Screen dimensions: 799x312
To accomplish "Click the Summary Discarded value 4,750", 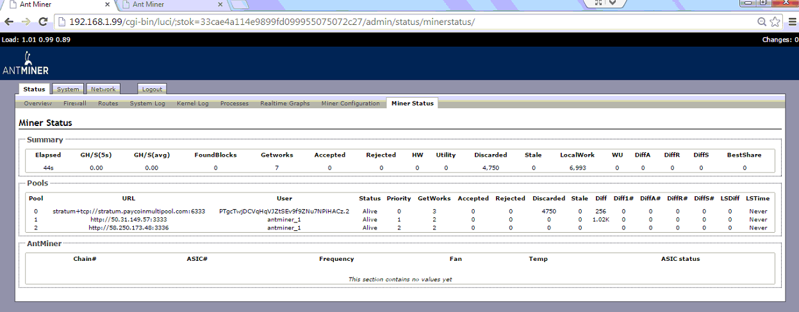I will [490, 168].
